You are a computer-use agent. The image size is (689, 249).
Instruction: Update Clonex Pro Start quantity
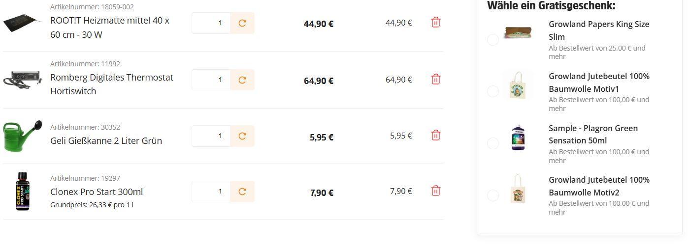(x=242, y=192)
